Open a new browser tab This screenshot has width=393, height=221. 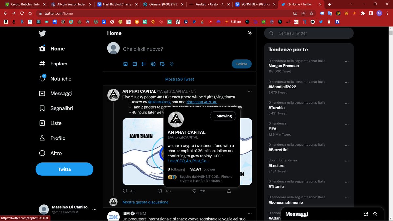(329, 4)
